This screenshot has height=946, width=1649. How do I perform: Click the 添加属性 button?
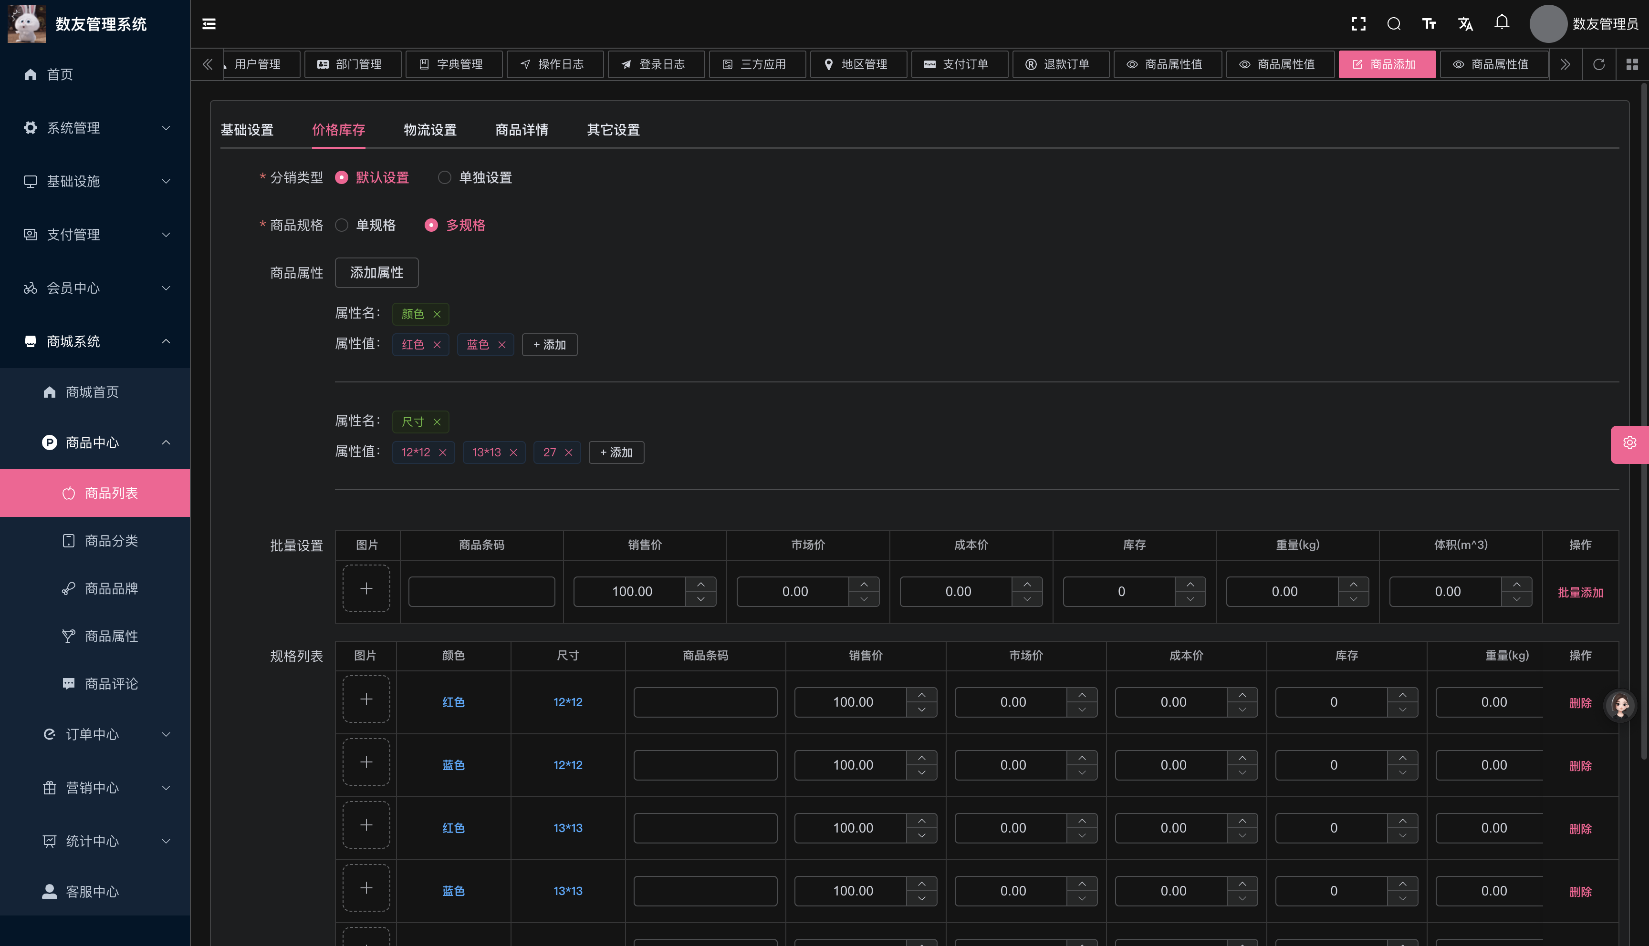coord(376,273)
